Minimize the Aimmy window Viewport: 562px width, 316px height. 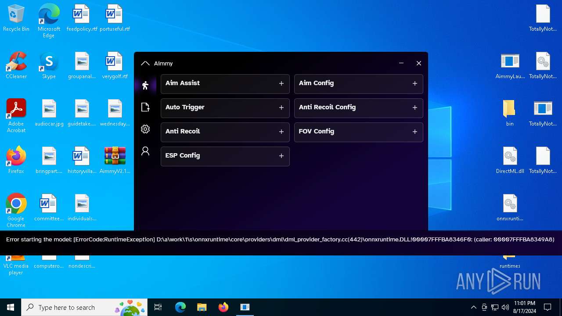click(x=401, y=63)
